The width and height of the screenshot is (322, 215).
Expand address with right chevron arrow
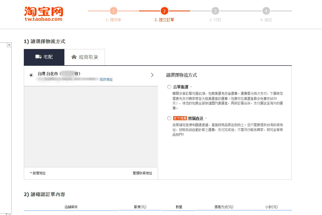(x=152, y=75)
